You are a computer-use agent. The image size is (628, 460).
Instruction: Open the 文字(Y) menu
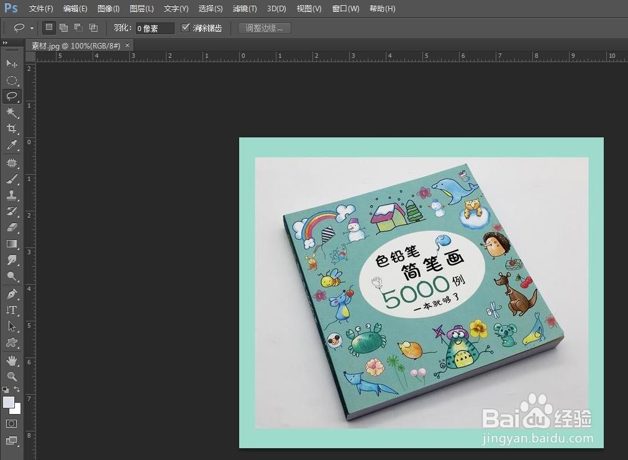pos(176,9)
